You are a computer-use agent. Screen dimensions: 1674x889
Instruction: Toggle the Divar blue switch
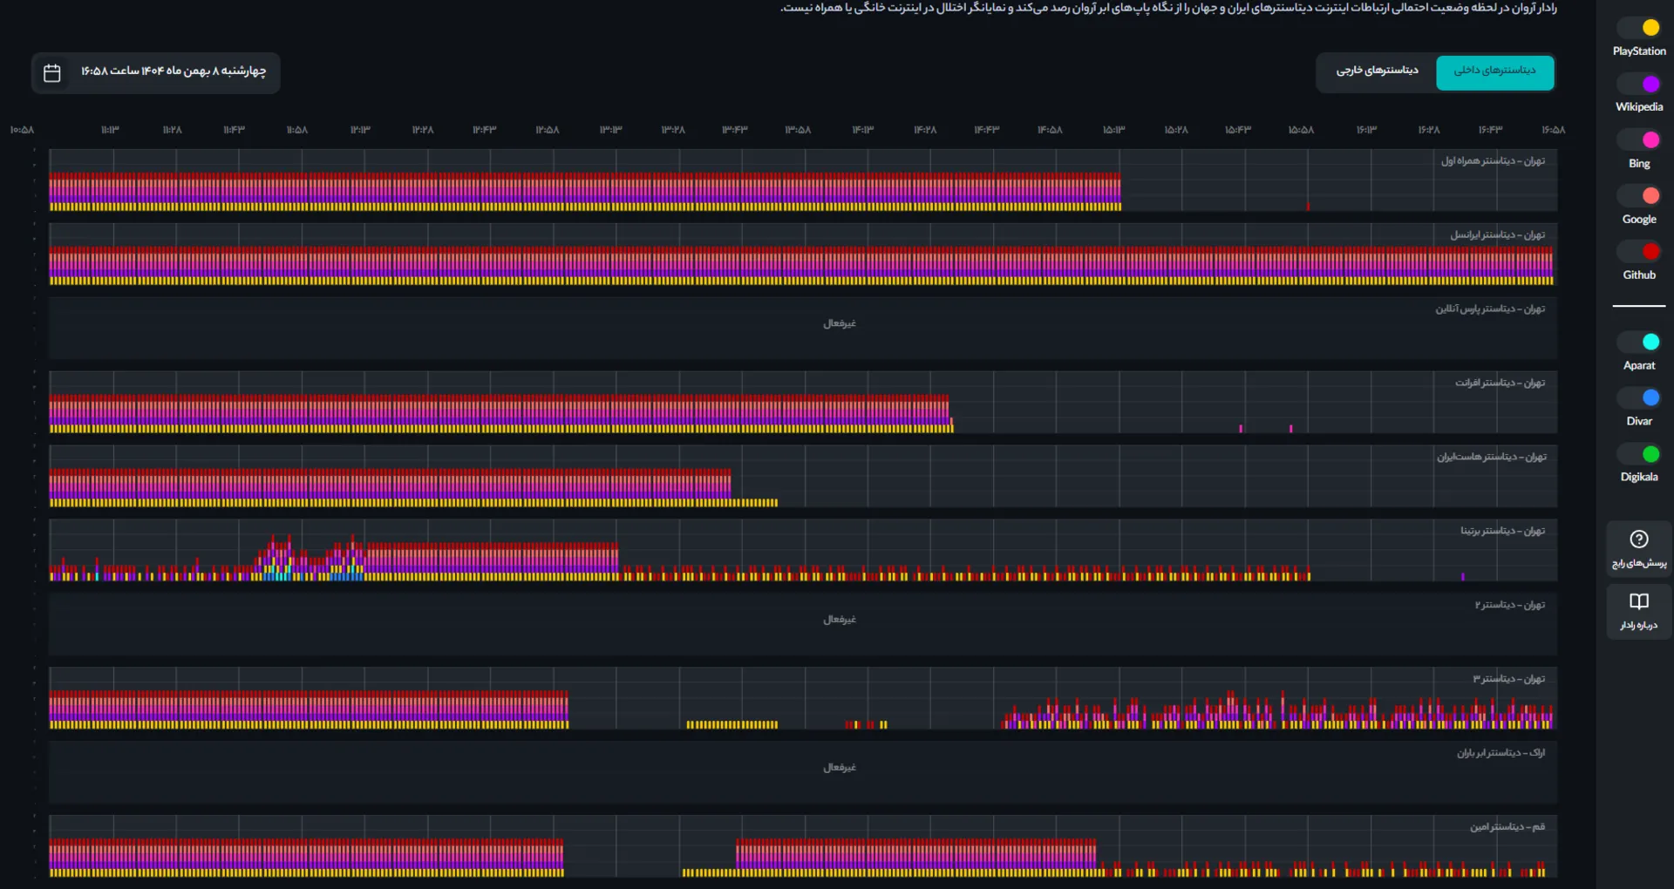1639,397
